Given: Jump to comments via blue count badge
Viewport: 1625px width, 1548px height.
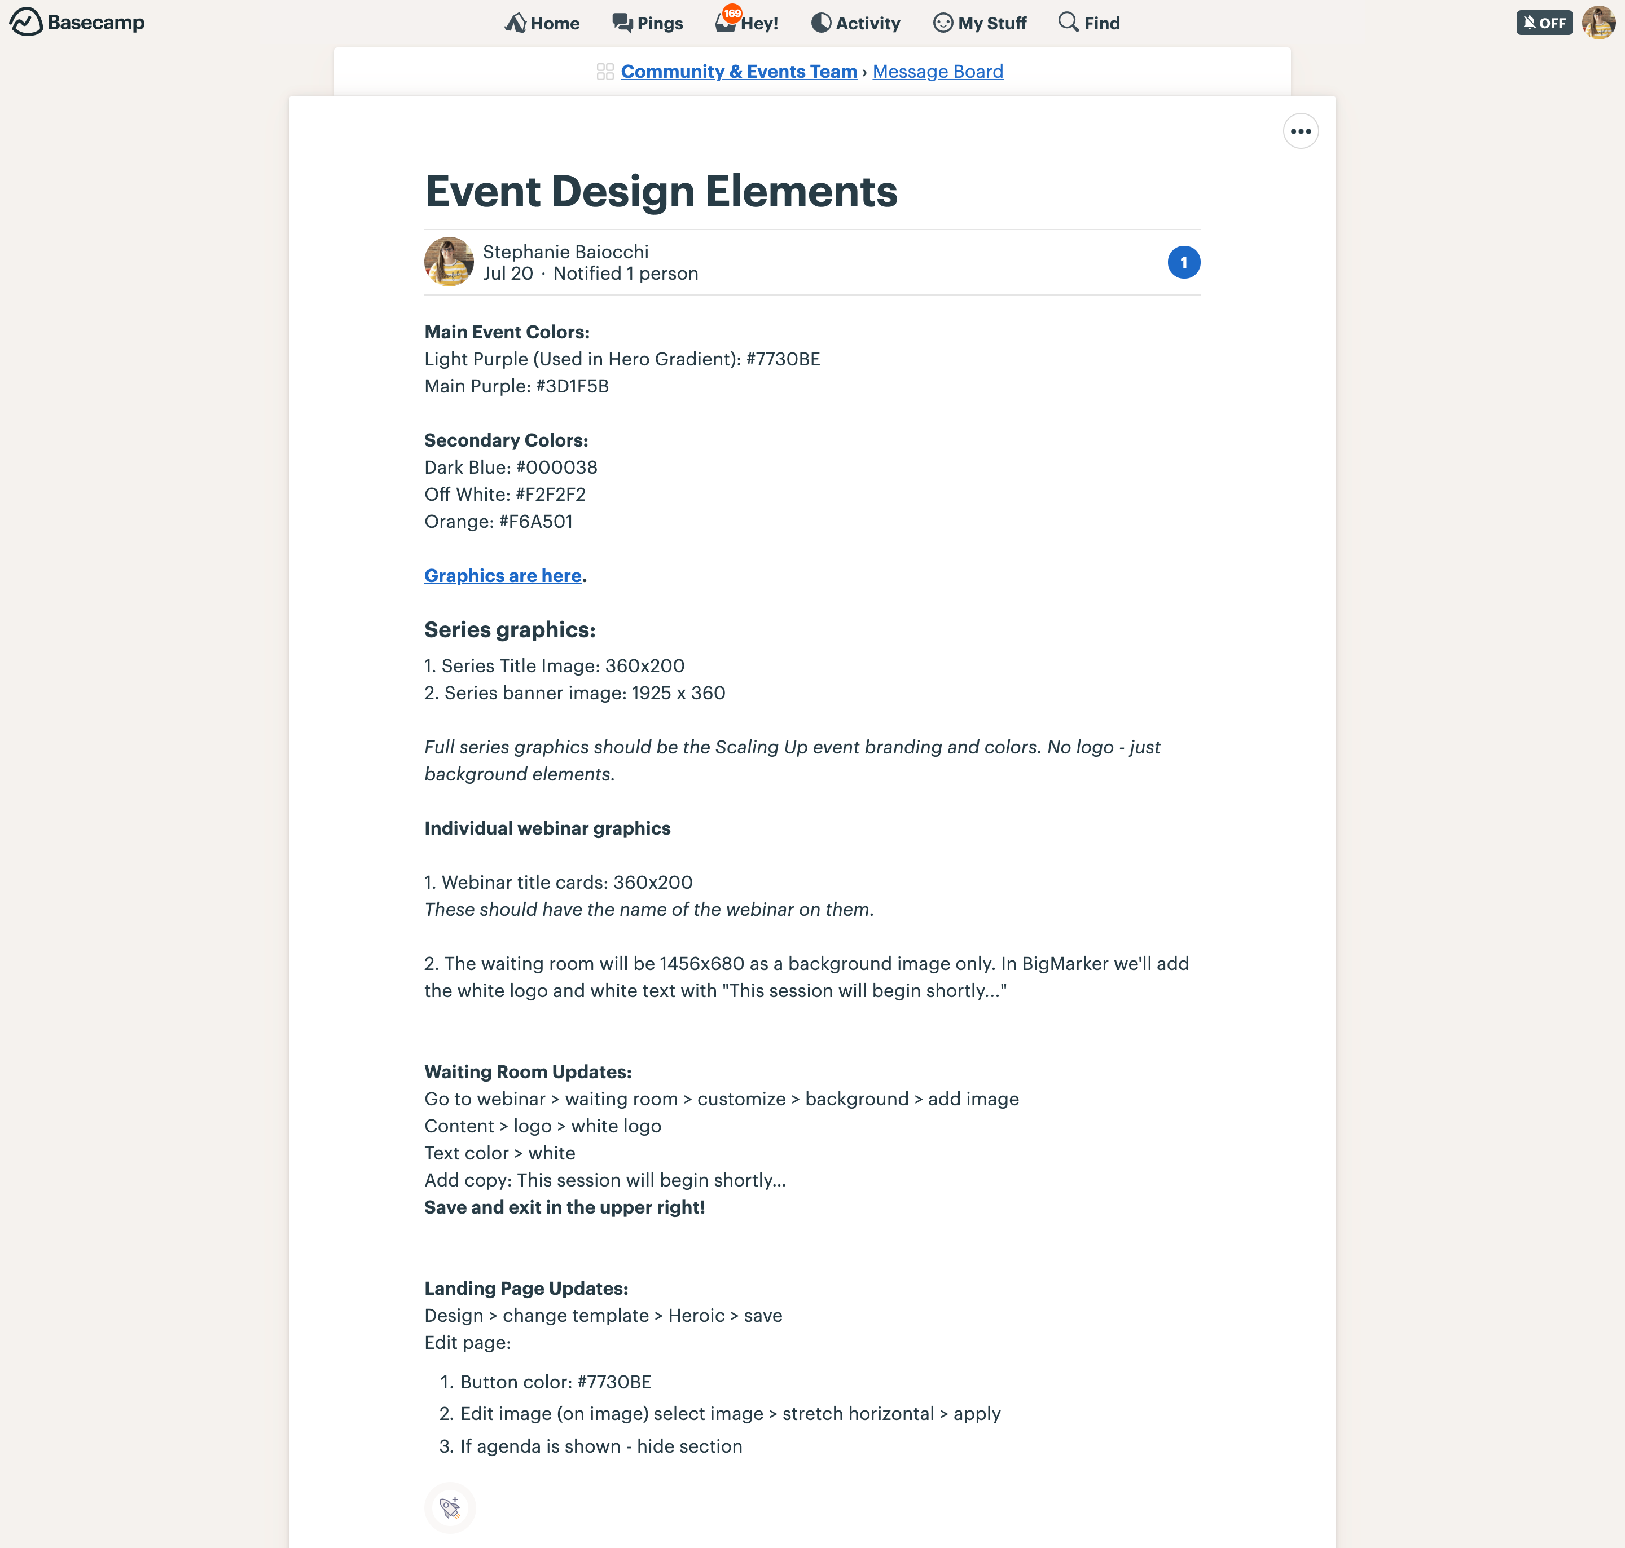Looking at the screenshot, I should (1183, 262).
